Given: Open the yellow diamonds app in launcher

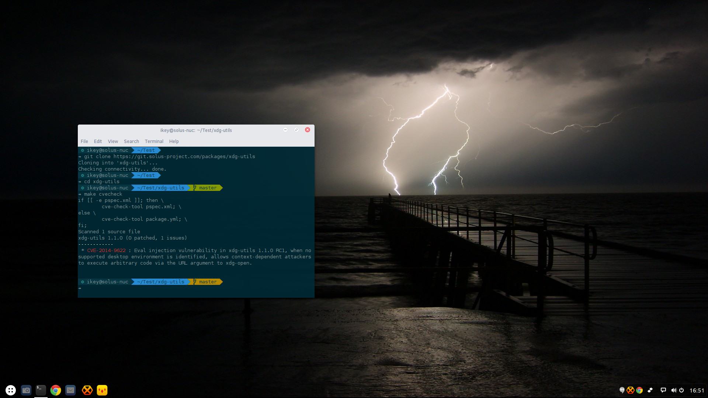Looking at the screenshot, I should [102, 390].
